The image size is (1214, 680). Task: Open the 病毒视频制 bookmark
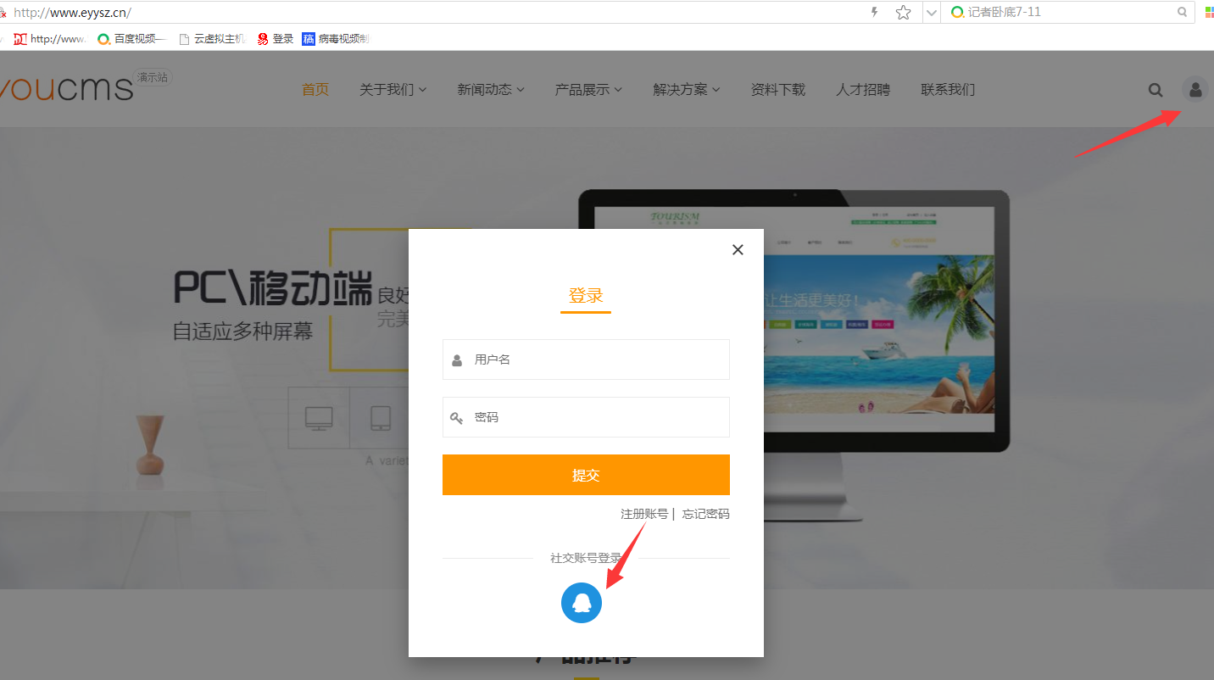[x=335, y=38]
